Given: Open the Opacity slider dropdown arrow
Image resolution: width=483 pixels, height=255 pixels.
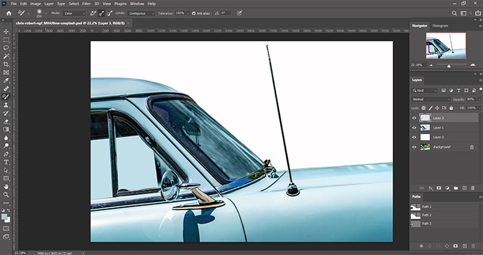Looking at the screenshot, I should tap(479, 100).
